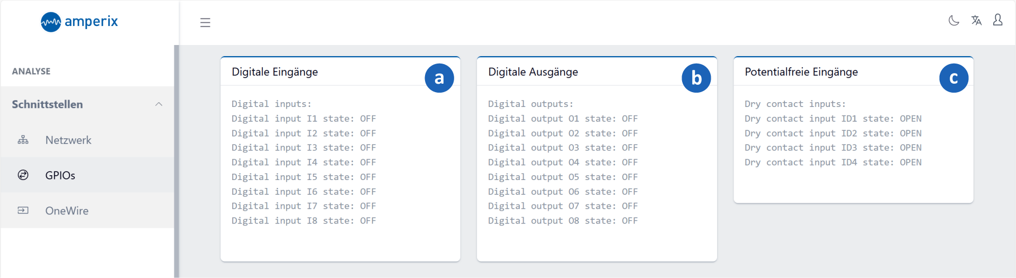Click the Netzwerk network icon
The height and width of the screenshot is (278, 1016).
click(x=23, y=140)
